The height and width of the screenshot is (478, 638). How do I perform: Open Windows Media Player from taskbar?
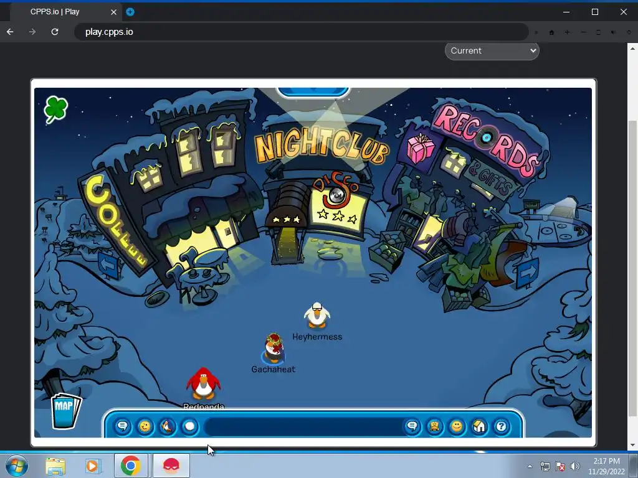92,466
